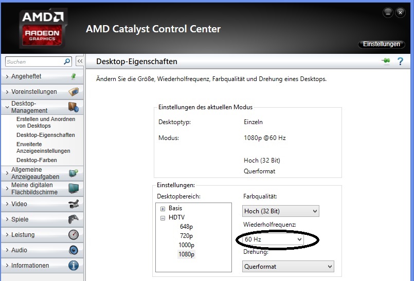This screenshot has height=281, width=414.
Task: Click the green pin icon in header
Action: 386,61
